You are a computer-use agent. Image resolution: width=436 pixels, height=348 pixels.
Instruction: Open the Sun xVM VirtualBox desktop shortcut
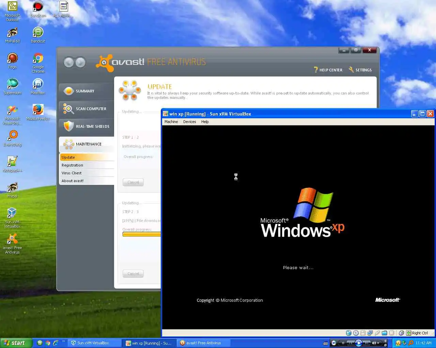point(12,218)
